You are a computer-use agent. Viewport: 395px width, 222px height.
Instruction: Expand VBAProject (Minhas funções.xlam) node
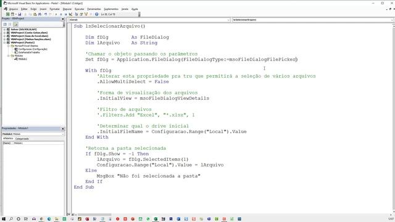tap(4, 39)
